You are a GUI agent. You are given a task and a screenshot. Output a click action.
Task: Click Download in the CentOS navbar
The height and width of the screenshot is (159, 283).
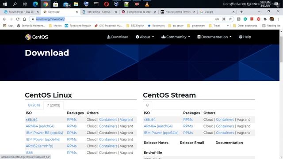[118, 37]
